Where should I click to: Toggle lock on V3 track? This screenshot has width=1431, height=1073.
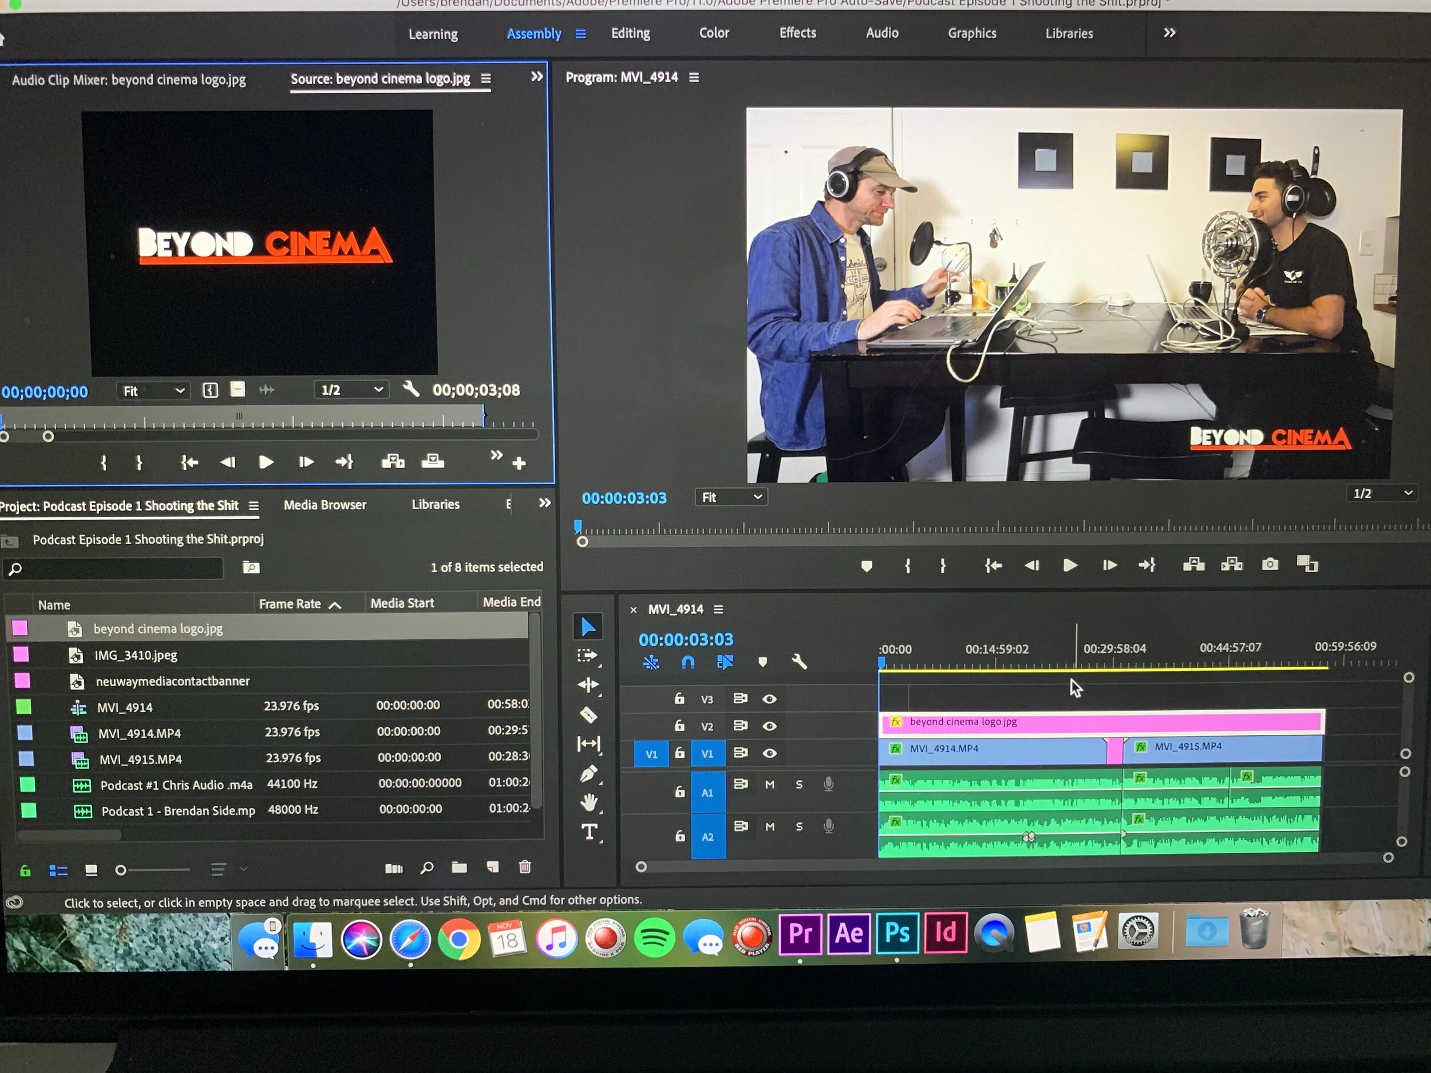point(679,699)
